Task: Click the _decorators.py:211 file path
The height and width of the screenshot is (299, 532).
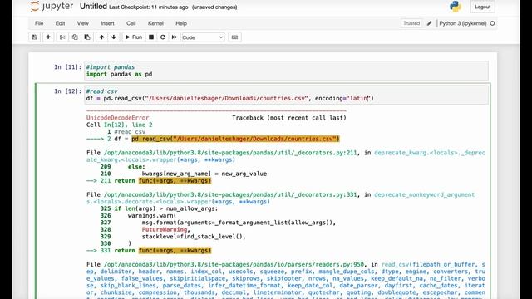Action: 230,153
